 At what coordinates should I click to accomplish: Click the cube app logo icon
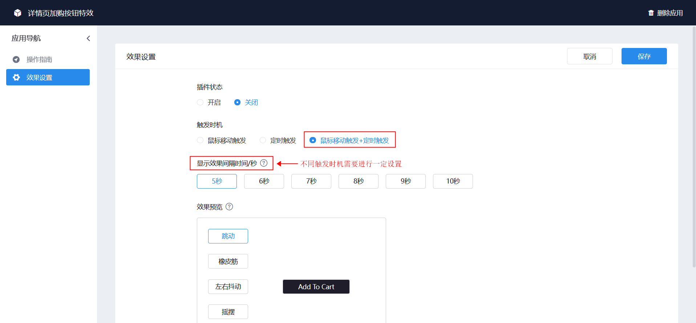(x=17, y=13)
